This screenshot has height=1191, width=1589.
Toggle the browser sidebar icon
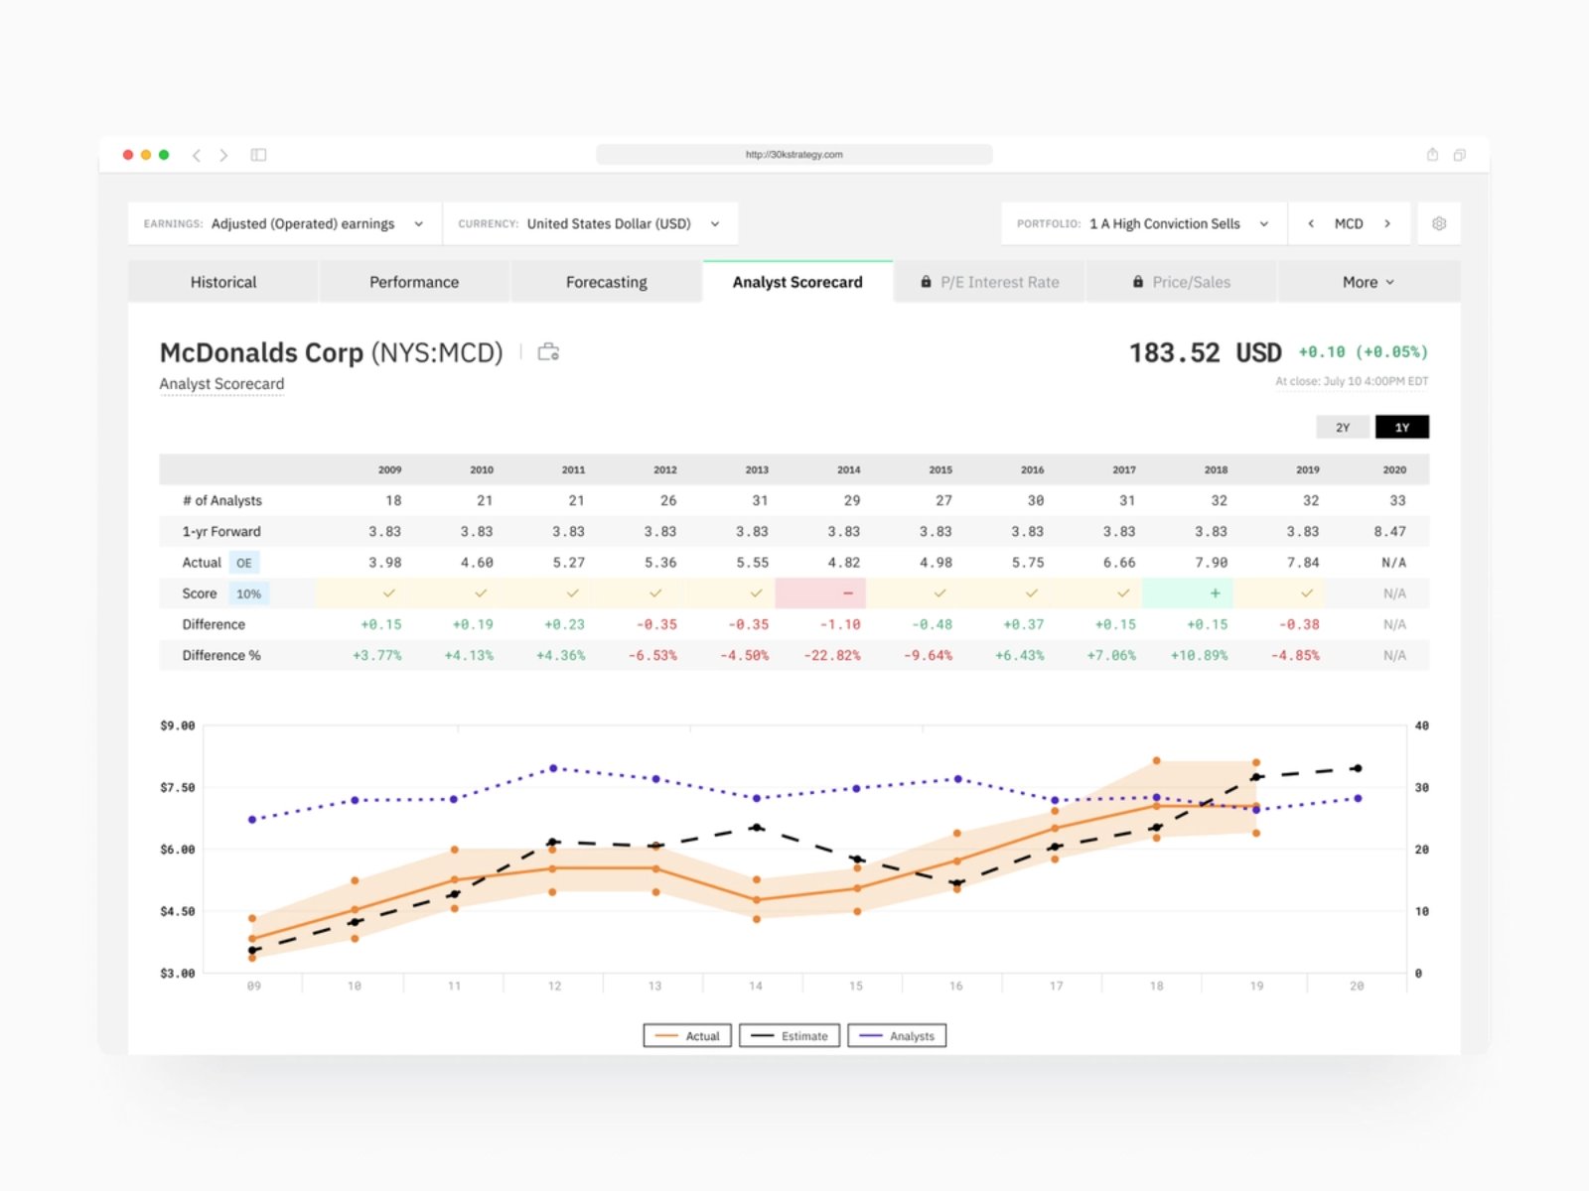[x=258, y=155]
